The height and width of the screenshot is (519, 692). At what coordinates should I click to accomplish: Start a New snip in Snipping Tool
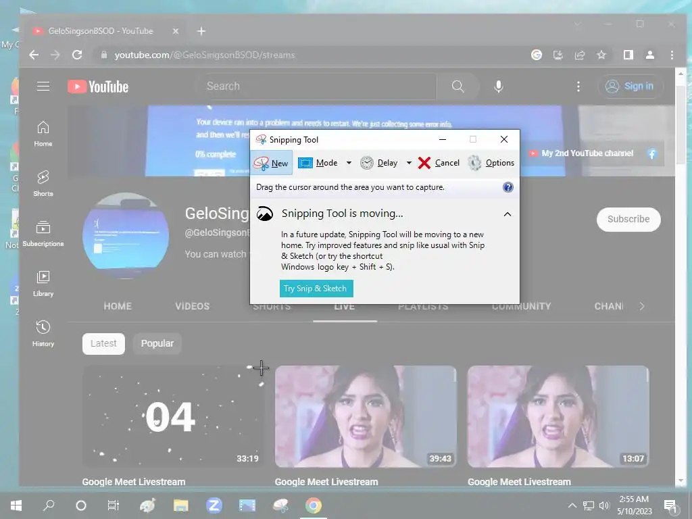[271, 163]
